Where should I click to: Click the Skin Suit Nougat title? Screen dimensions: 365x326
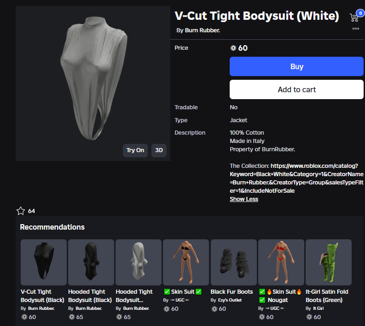280,296
